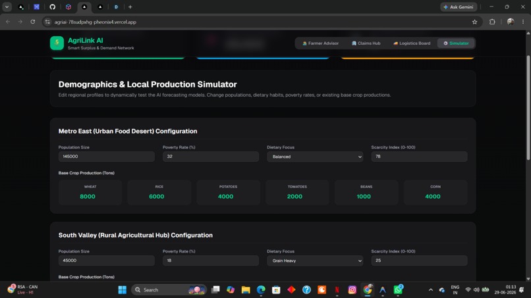Open the Logistics Board tab
Screen dimensions: 531x298
point(412,43)
